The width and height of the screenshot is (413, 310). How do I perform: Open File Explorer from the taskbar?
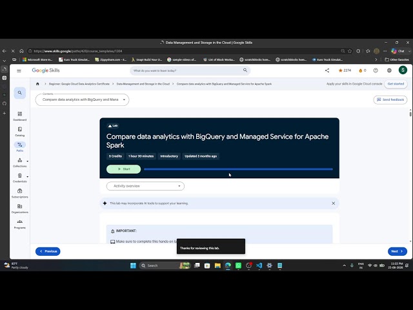[217, 265]
